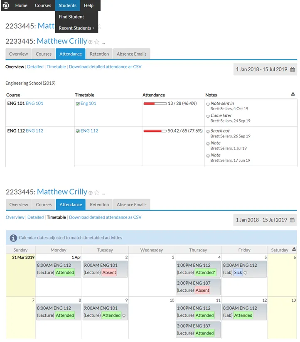The image size is (300, 342).
Task: Open the ENG 112 course link in the Course column
Action: pyautogui.click(x=34, y=130)
